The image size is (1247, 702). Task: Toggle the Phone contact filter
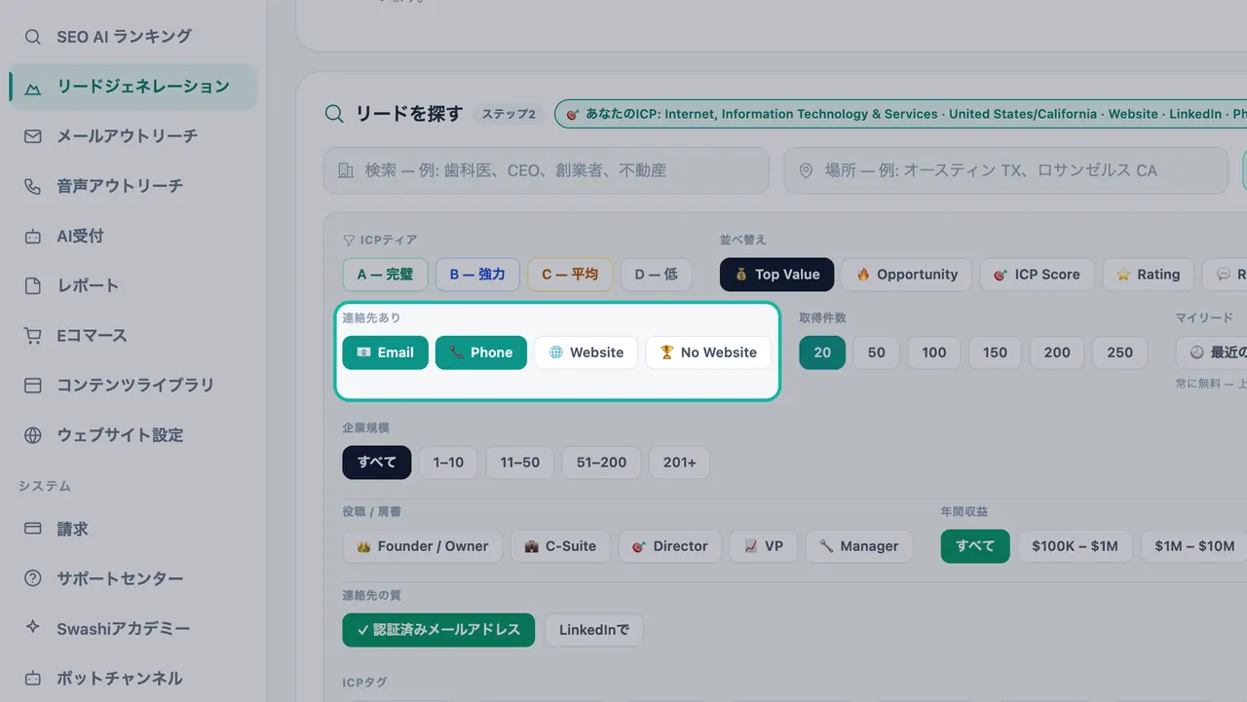click(x=481, y=352)
